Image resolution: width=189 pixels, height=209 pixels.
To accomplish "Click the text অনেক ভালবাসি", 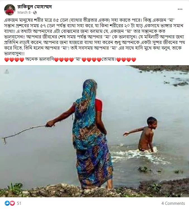I will click(40, 59).
